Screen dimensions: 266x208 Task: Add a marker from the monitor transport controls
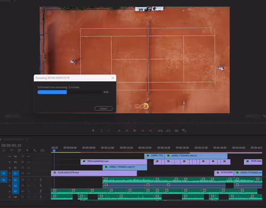93,131
